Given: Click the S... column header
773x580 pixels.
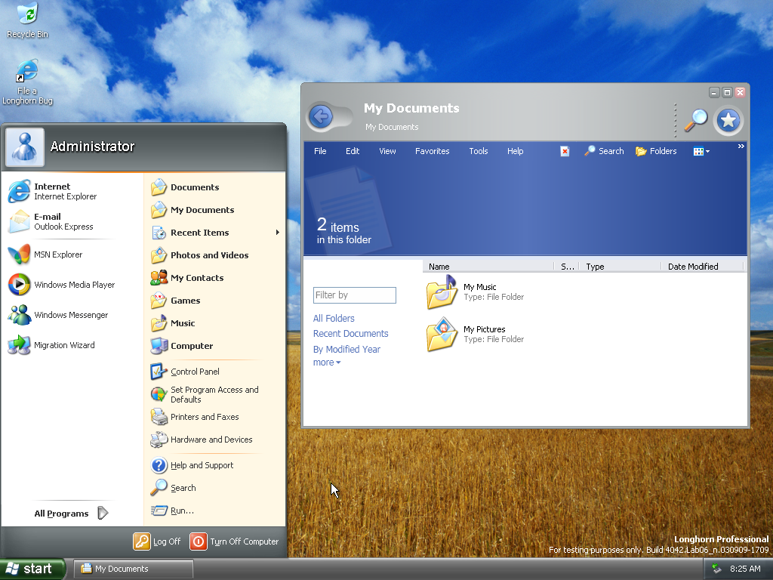Looking at the screenshot, I should click(567, 267).
